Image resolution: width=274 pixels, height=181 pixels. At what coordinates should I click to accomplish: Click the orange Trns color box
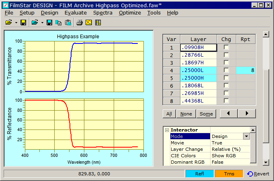click(229, 174)
